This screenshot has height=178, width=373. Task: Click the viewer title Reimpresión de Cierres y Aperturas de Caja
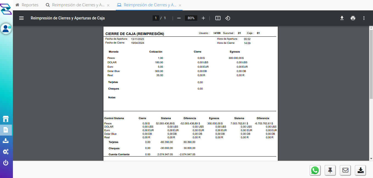(x=68, y=18)
